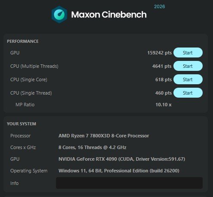The image size is (213, 197).
Task: Select the MP Ratio 10.10 x value
Action: [164, 105]
